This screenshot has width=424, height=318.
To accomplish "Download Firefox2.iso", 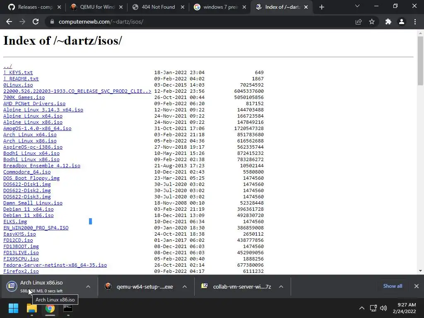I will 21,271.
